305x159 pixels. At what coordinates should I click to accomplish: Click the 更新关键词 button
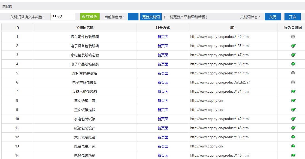151,17
